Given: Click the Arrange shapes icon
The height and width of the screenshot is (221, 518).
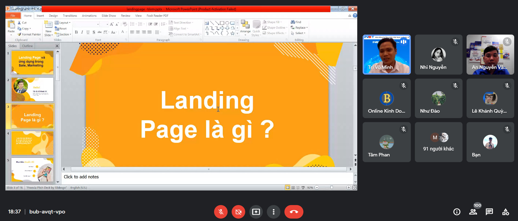Looking at the screenshot, I should point(245,25).
